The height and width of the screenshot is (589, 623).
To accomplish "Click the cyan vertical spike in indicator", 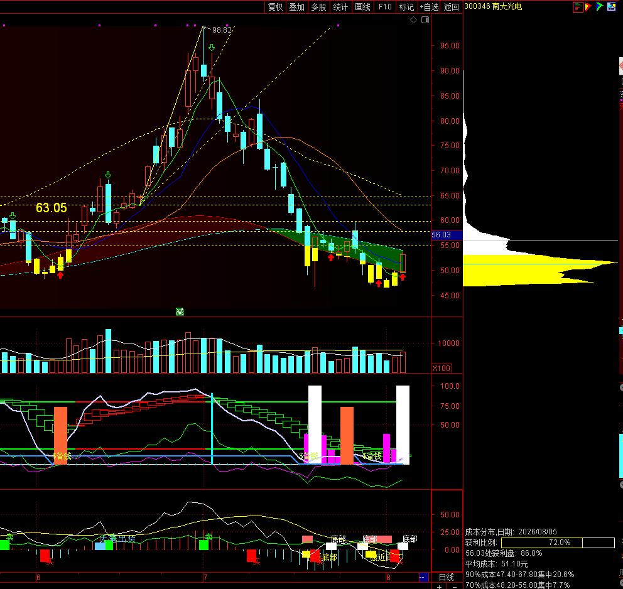I will 212,428.
